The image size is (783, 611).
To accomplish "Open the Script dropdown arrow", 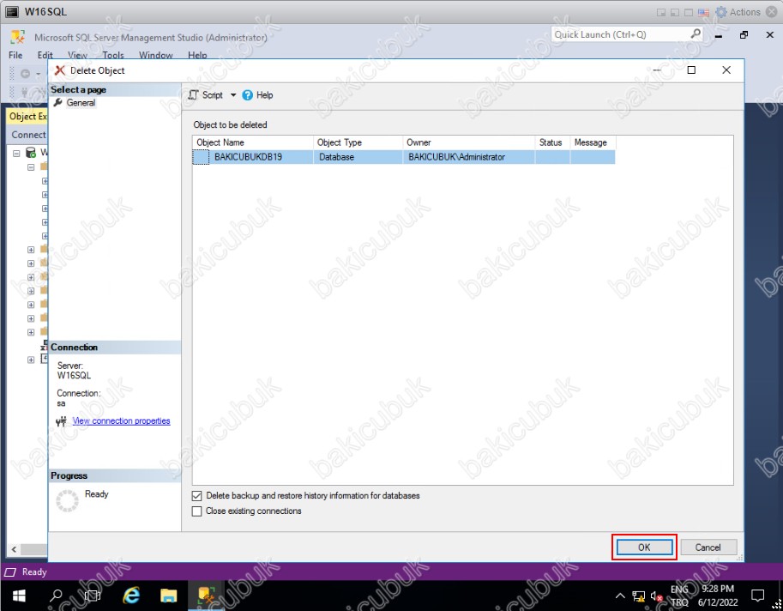I will 233,95.
